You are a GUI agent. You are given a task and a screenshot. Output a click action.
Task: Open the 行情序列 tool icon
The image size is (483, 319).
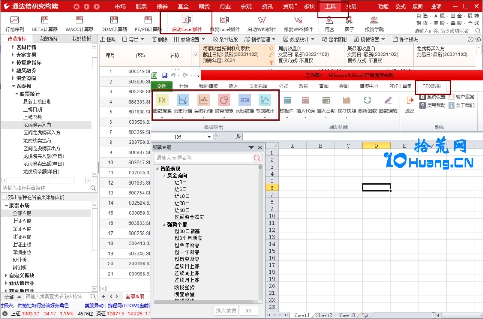point(14,20)
